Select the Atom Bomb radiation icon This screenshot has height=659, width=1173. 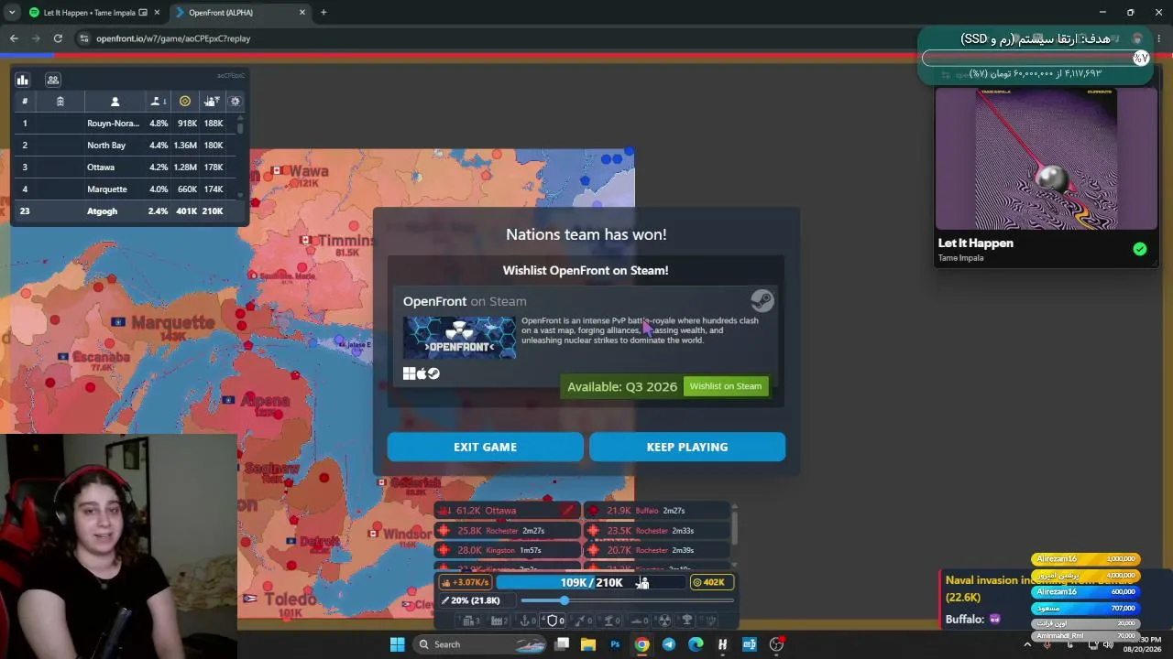pos(665,621)
